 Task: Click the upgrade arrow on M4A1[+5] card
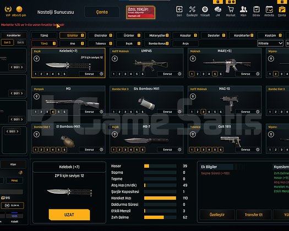tap(193, 59)
